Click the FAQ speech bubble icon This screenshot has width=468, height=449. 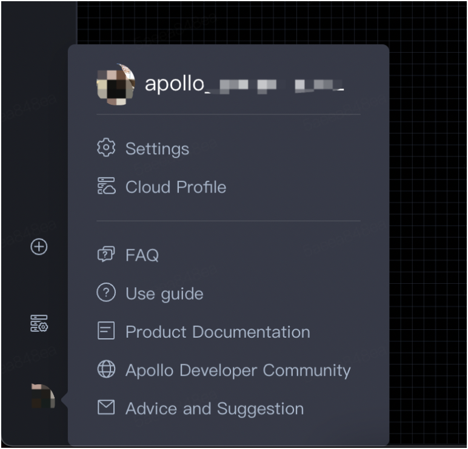(x=106, y=254)
